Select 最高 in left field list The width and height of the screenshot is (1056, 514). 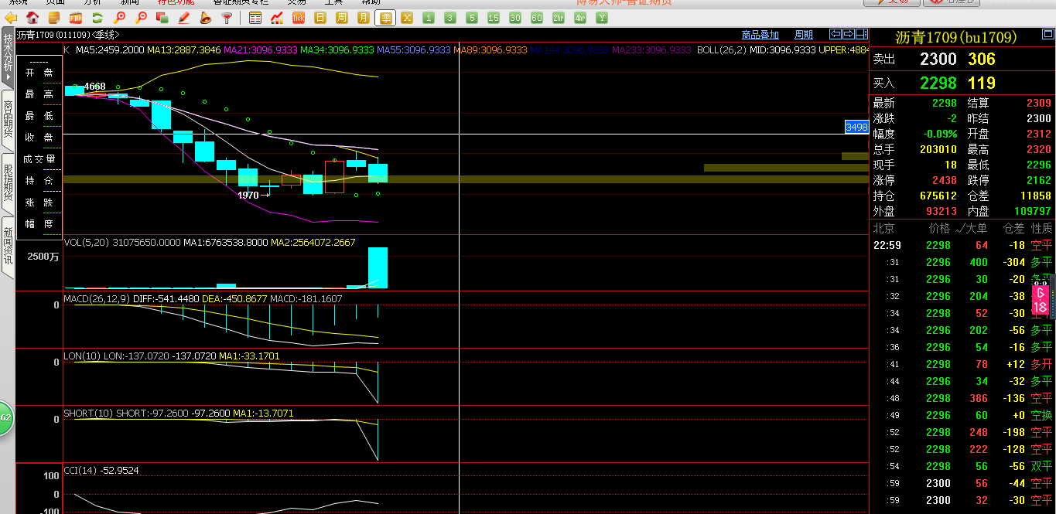tap(39, 94)
